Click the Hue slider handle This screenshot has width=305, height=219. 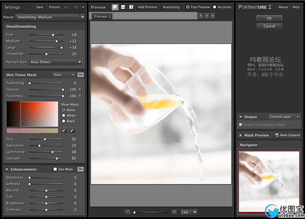[45, 139]
